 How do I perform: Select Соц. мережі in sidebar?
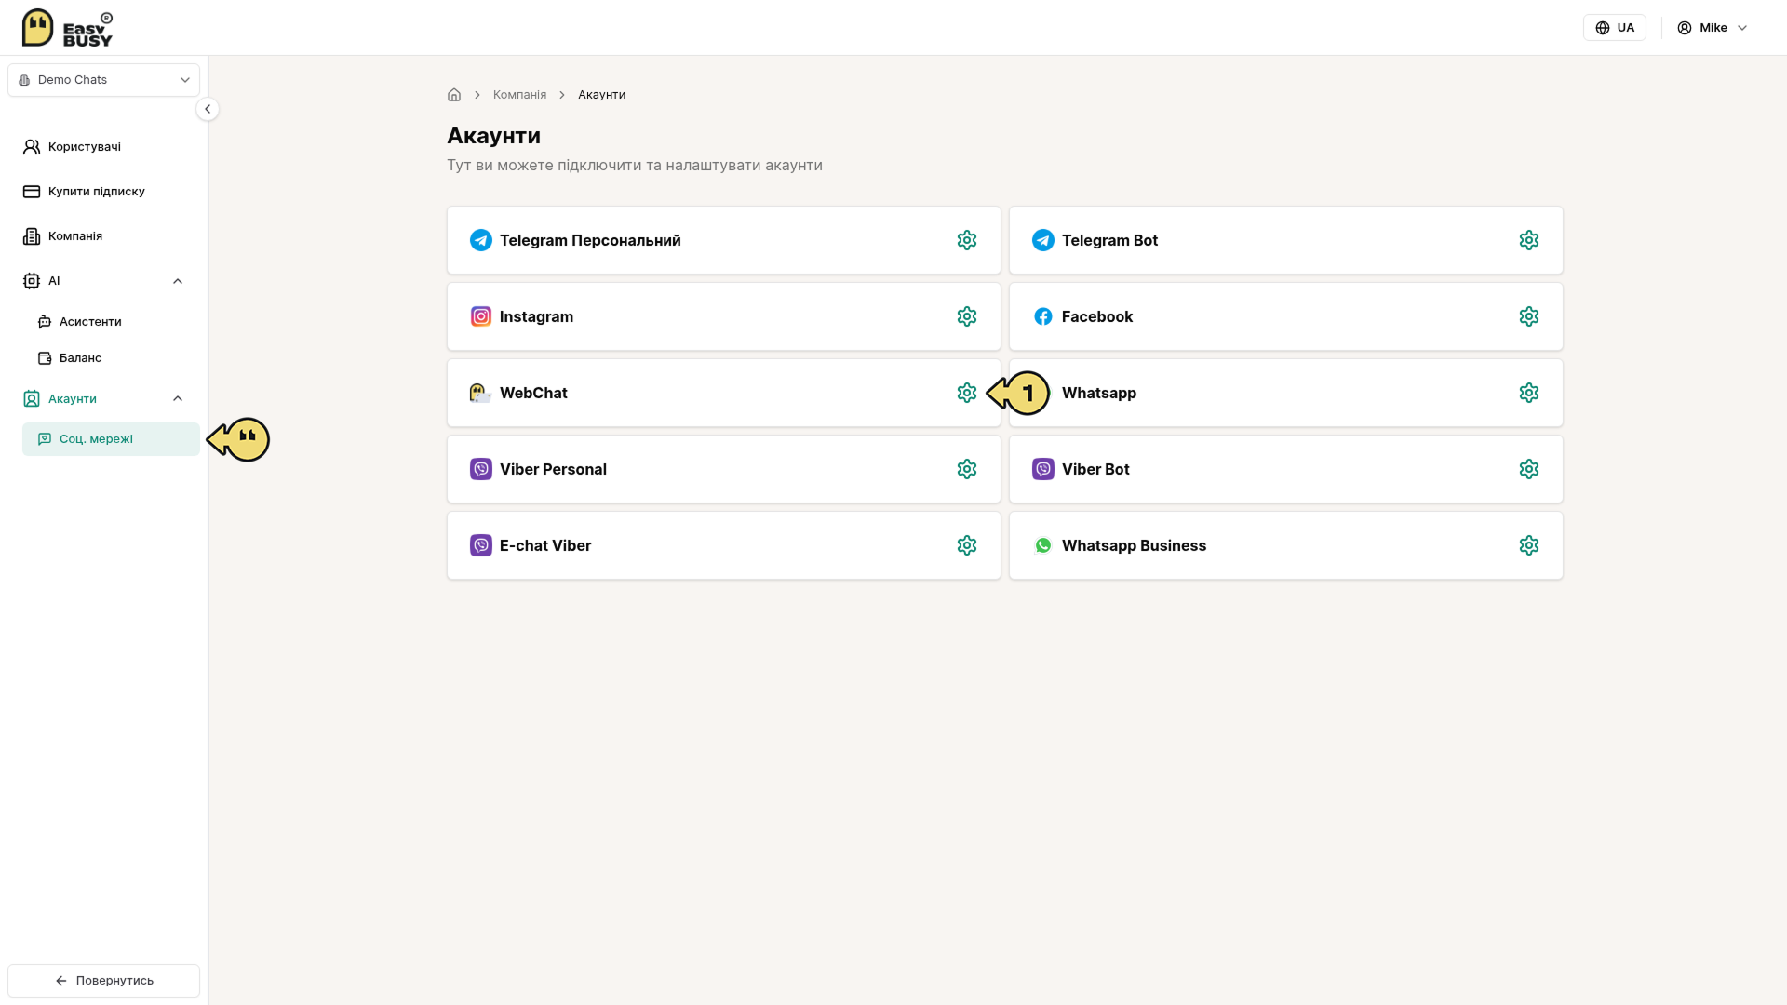(x=111, y=439)
